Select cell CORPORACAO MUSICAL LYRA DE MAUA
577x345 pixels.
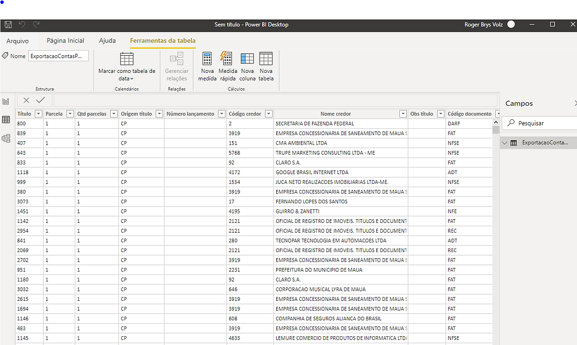click(341, 289)
